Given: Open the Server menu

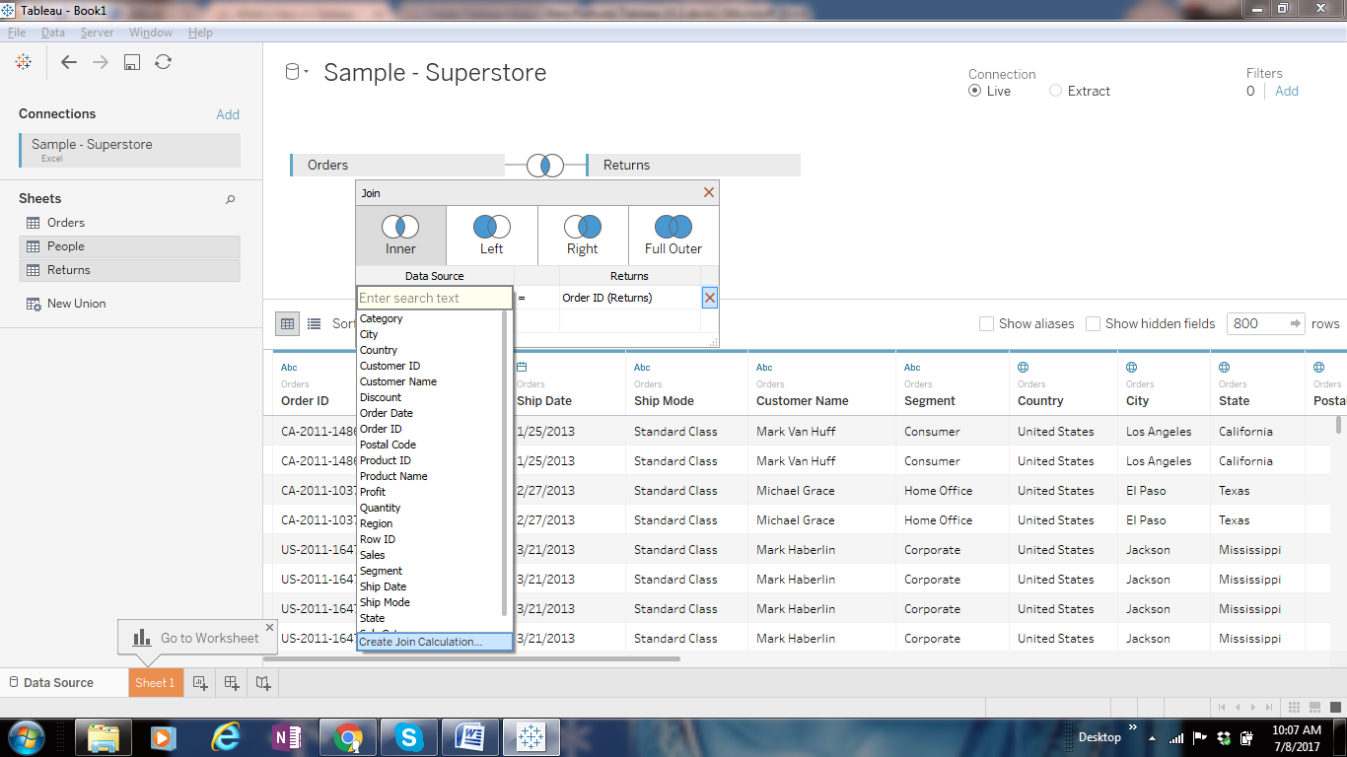Looking at the screenshot, I should (97, 33).
